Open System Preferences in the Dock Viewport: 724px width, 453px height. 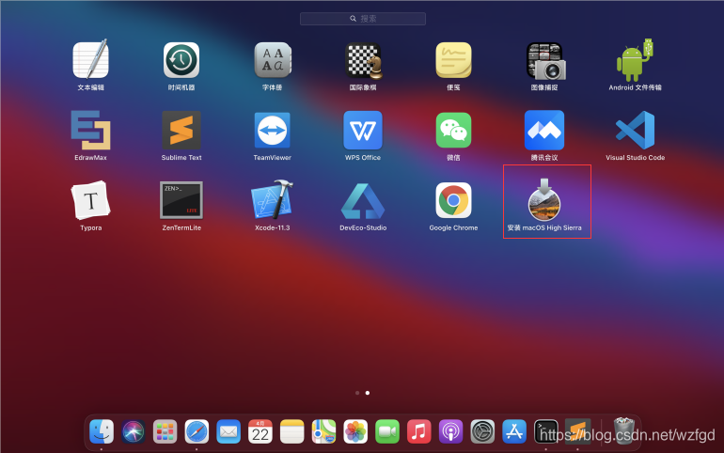pos(482,431)
